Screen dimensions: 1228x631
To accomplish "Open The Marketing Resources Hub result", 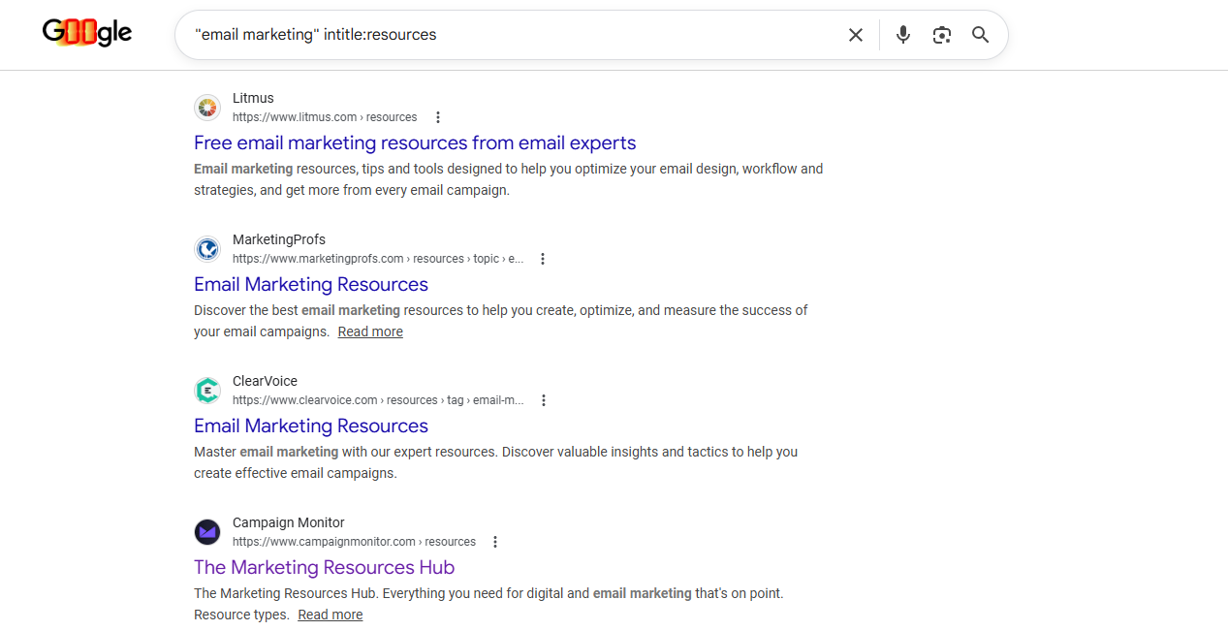I will click(x=324, y=567).
